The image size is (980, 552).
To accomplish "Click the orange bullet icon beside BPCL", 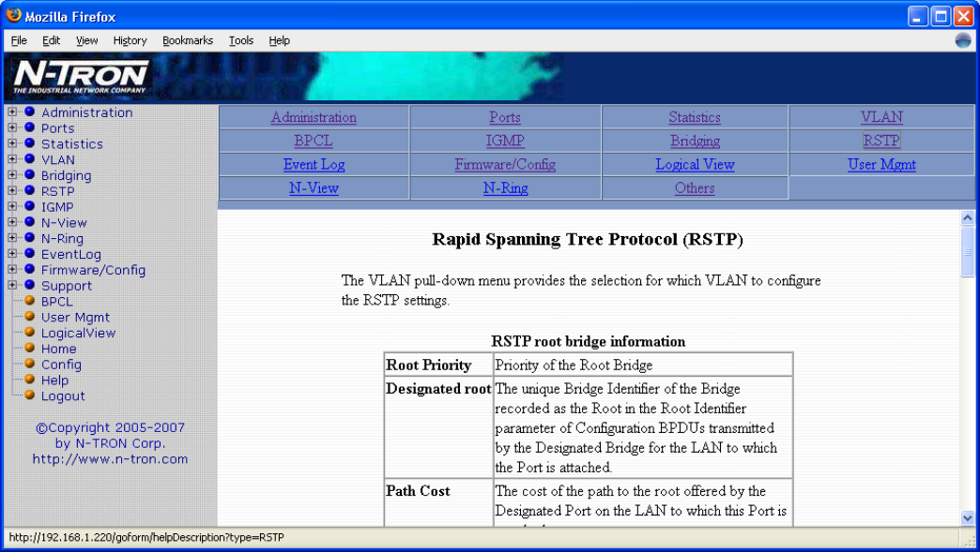I will (29, 302).
